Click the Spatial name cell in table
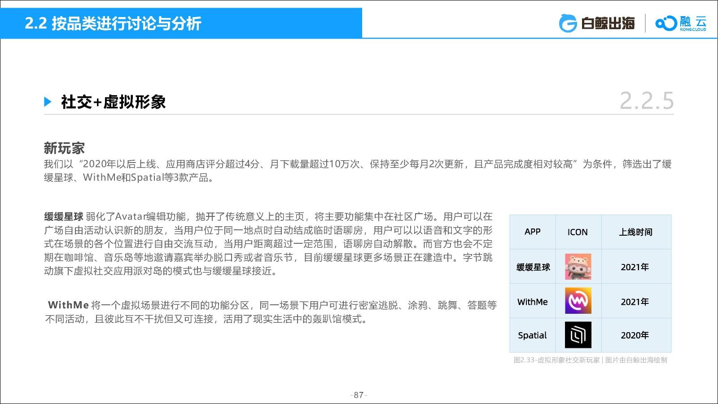 [532, 335]
